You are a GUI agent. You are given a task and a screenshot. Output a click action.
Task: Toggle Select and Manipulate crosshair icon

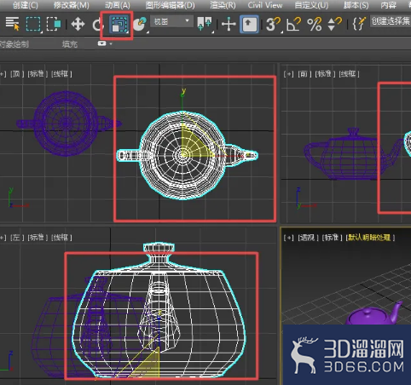[229, 24]
